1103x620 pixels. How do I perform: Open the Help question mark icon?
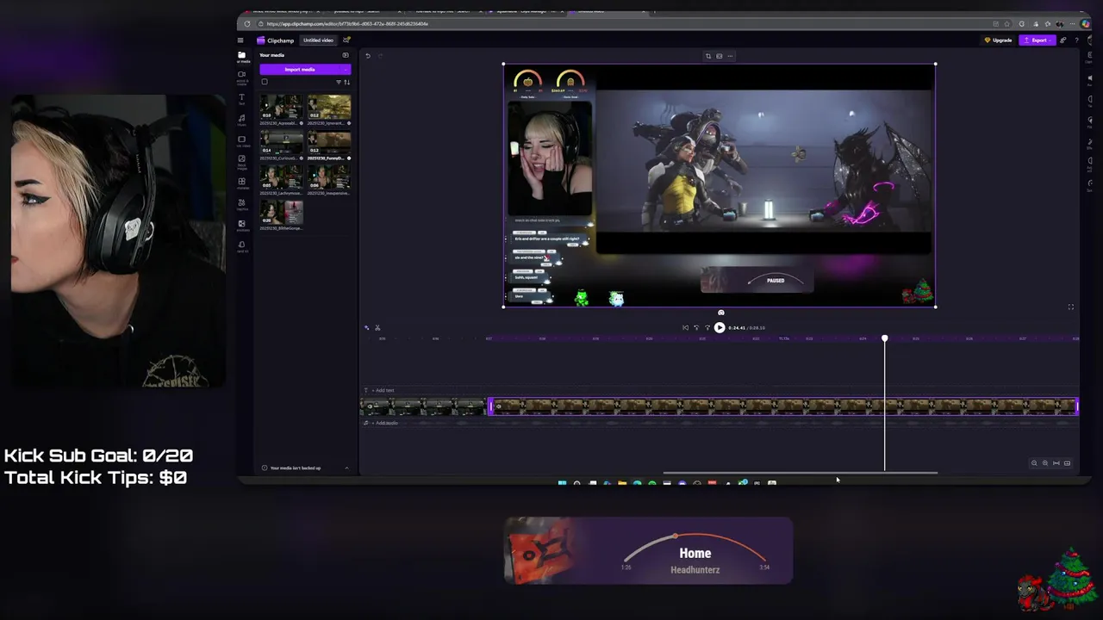point(1076,40)
